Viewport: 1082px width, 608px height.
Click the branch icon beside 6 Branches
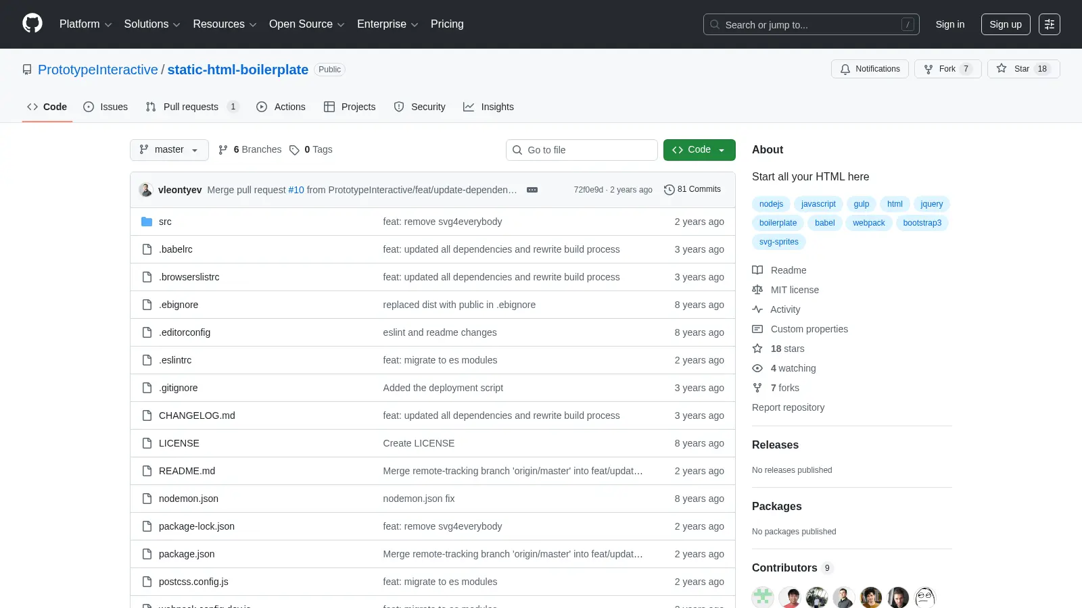(x=223, y=150)
